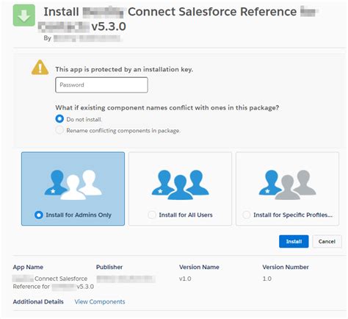Click the Additional Details label
The width and height of the screenshot is (348, 319).
tap(38, 301)
